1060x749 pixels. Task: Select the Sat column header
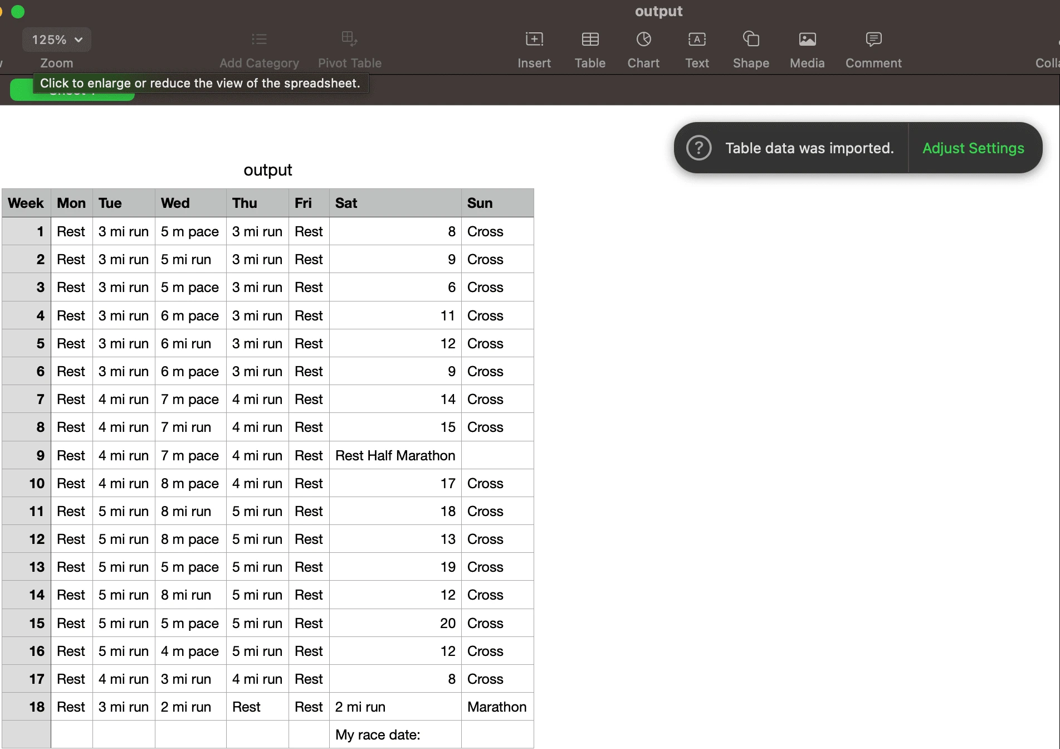395,203
